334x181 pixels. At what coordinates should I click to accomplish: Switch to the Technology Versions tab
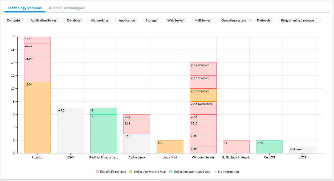(25, 8)
